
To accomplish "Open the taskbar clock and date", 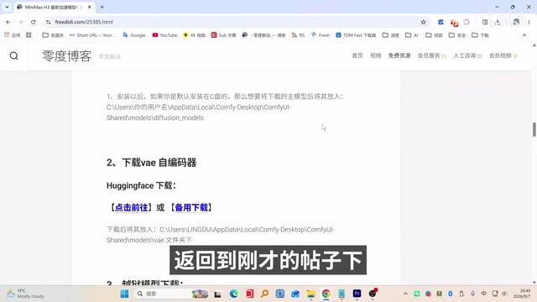I will click(x=523, y=294).
